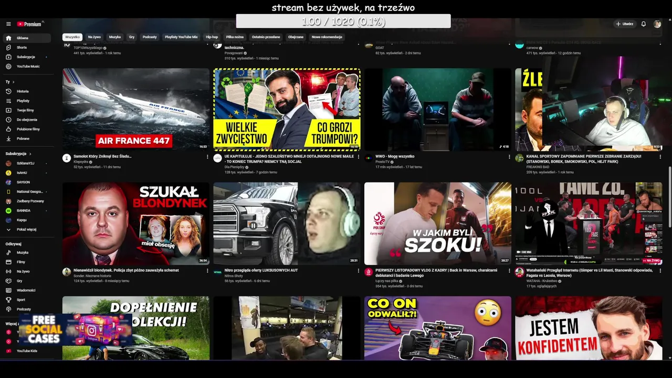Open options menu for Pierwszy listopadowy vlog video
This screenshot has height=378, width=672.
[x=509, y=271]
